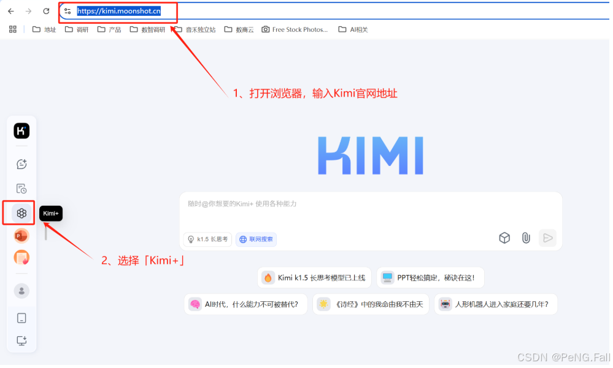Image resolution: width=613 pixels, height=368 pixels.
Task: Click the cube icon in input box
Action: pos(506,238)
